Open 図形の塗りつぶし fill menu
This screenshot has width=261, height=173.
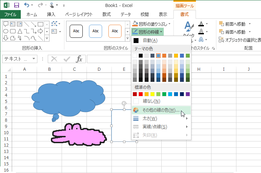[x=151, y=24]
